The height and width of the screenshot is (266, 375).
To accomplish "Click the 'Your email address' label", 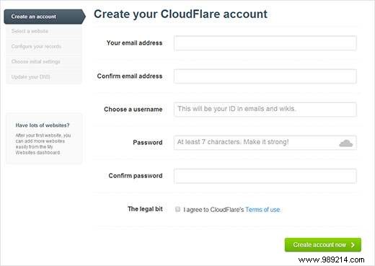I will coord(134,43).
